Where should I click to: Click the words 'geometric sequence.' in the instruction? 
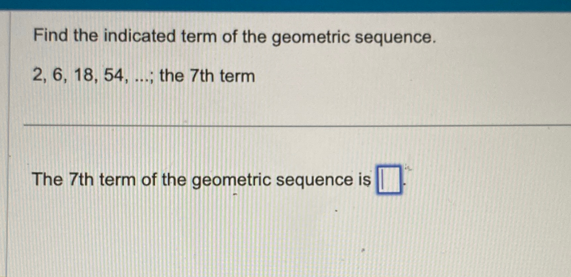(x=353, y=38)
